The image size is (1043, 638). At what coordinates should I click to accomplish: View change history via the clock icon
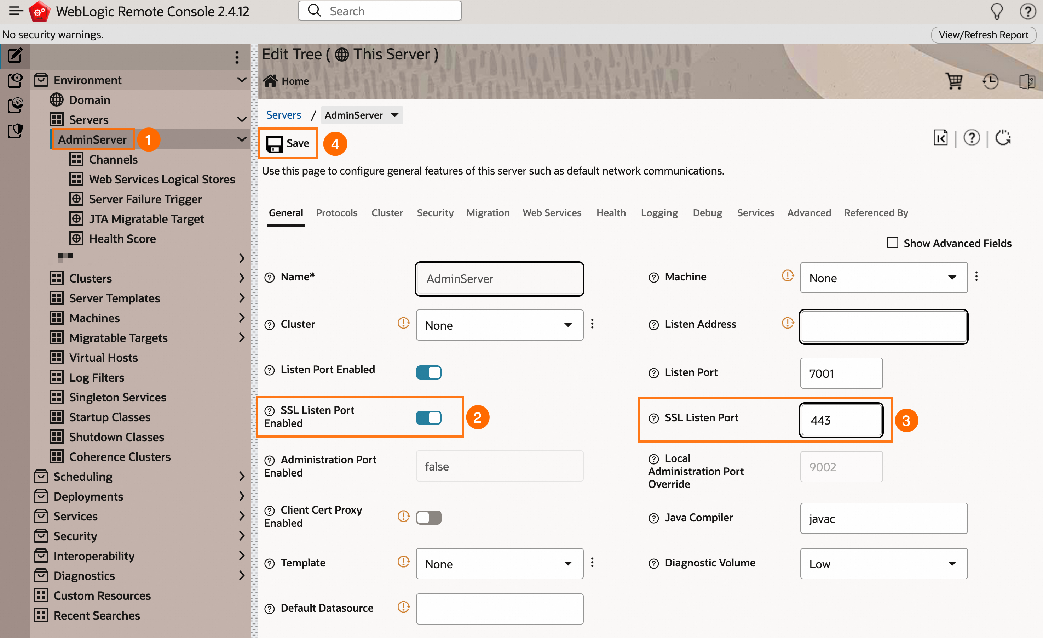tap(990, 81)
